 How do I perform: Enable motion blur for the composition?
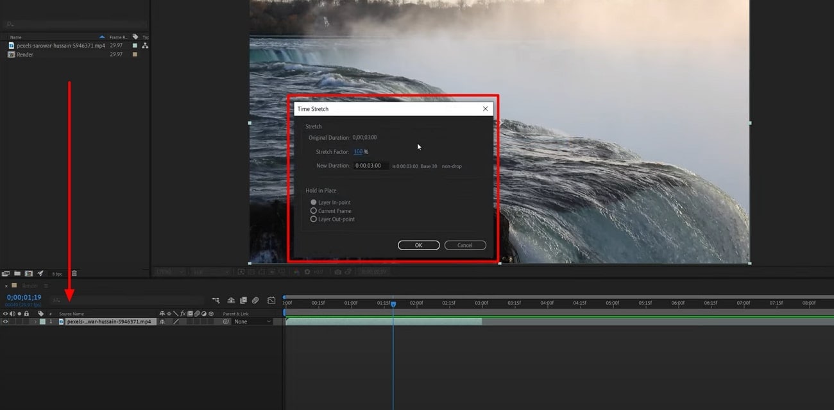pyautogui.click(x=255, y=300)
